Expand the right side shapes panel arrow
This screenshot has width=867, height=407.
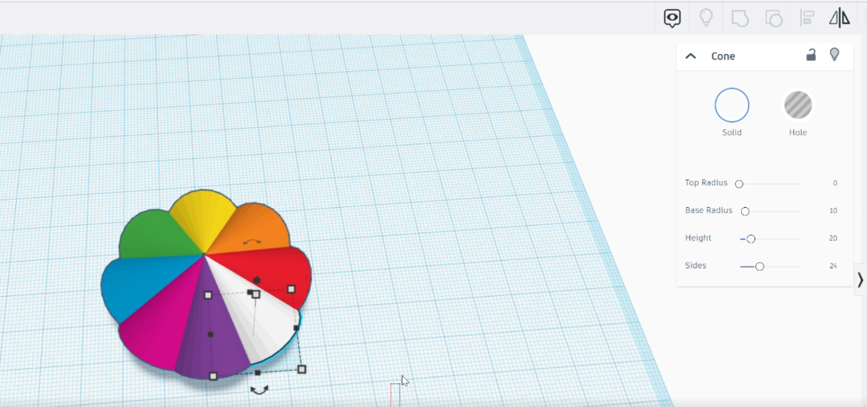(860, 280)
